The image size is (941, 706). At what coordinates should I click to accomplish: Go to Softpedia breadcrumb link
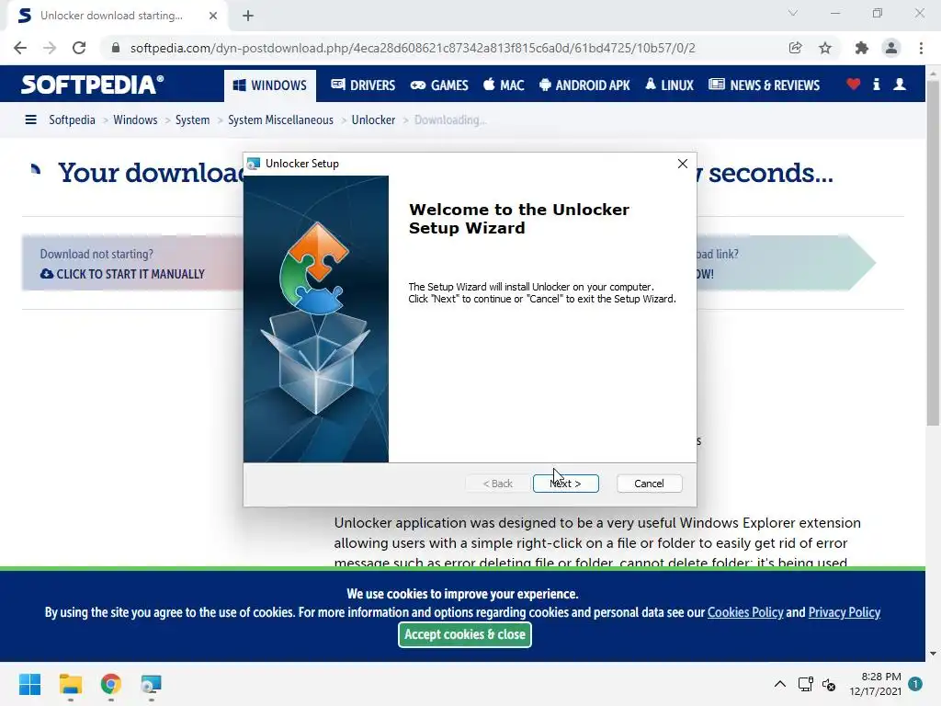(x=72, y=120)
